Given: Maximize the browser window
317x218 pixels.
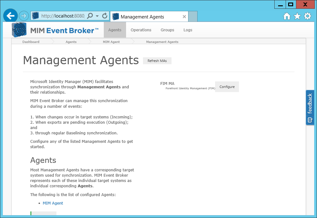Looking at the screenshot, I should tap(291, 4).
